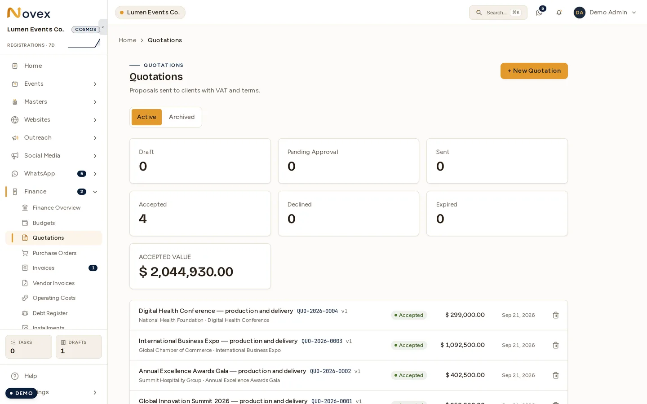Image resolution: width=647 pixels, height=404 pixels.
Task: Expand the settings chevron at sidebar bottom
Action: click(x=95, y=393)
